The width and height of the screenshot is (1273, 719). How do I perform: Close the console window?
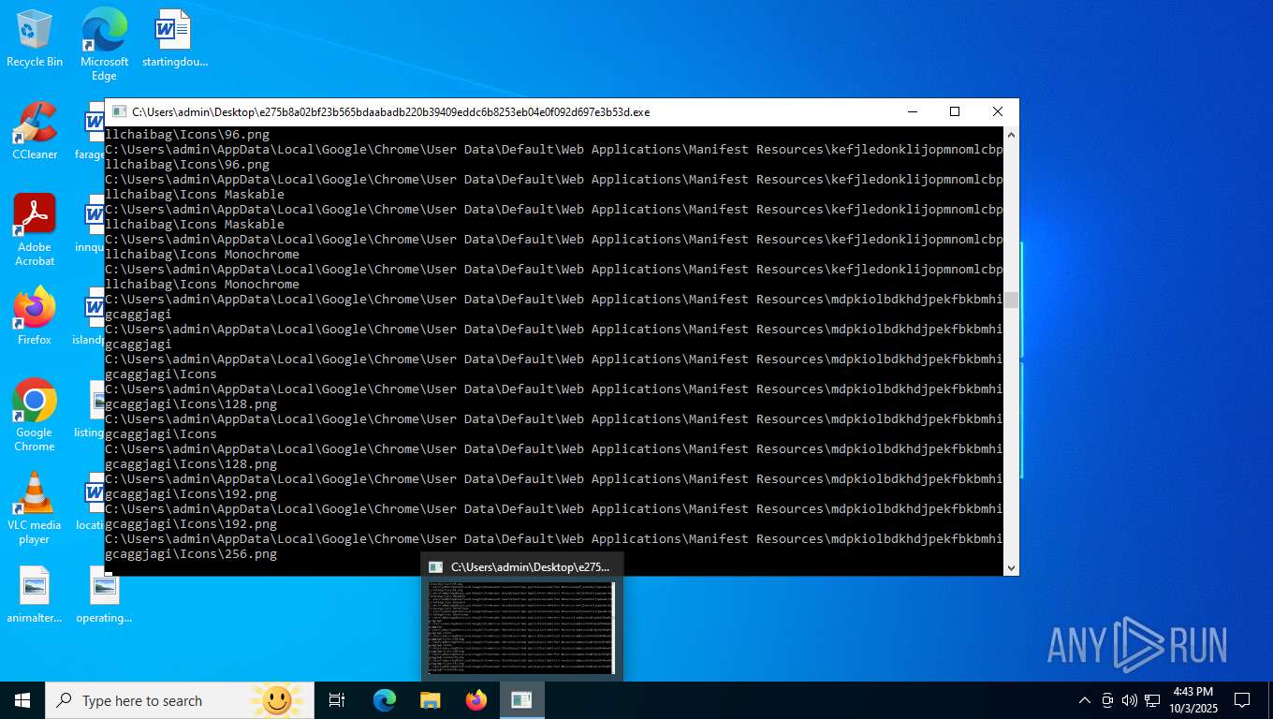[998, 112]
